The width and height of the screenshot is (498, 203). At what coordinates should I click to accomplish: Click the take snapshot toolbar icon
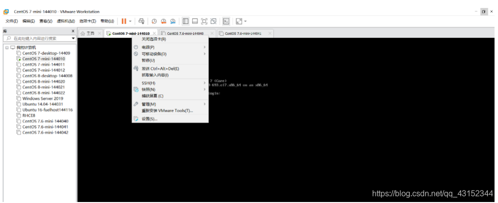[x=154, y=21]
